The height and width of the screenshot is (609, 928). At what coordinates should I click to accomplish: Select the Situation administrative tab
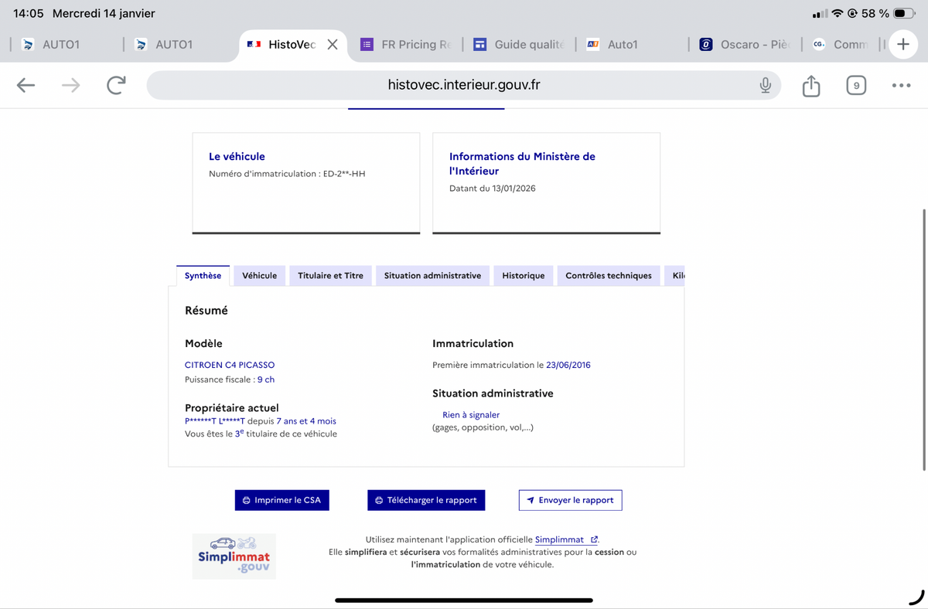(432, 276)
